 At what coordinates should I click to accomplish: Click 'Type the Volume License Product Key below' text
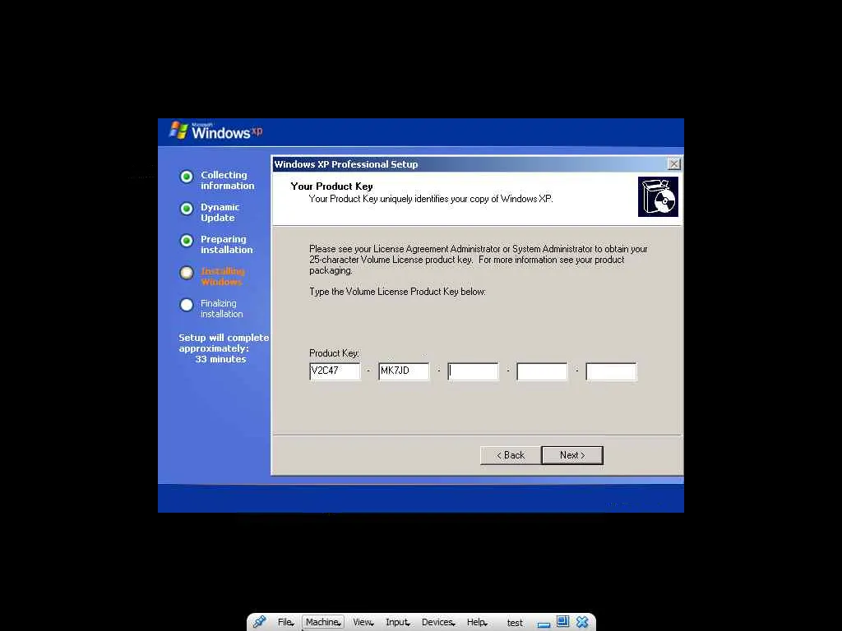[397, 292]
